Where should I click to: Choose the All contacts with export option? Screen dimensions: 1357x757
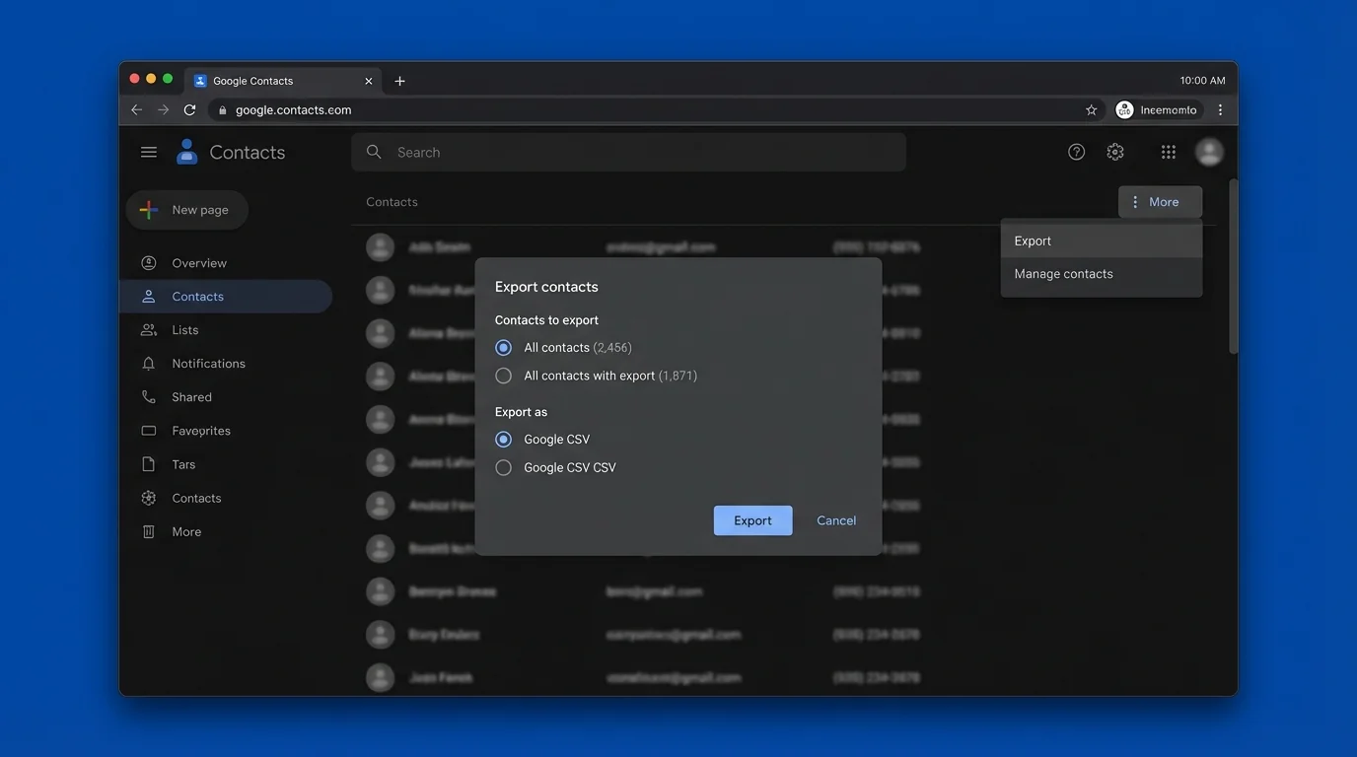pos(504,375)
